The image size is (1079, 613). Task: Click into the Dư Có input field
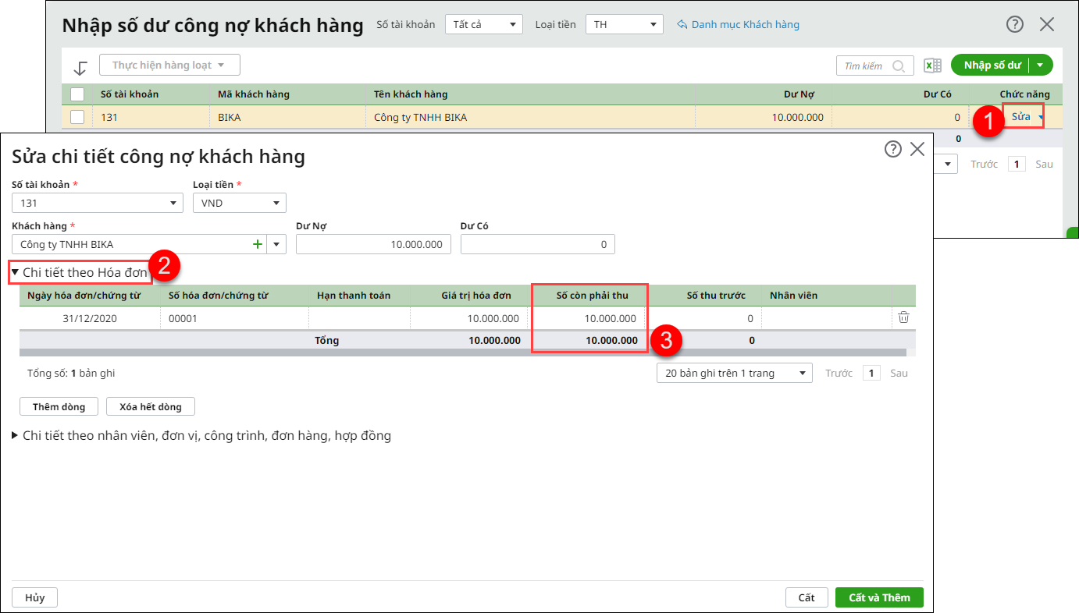click(x=537, y=244)
